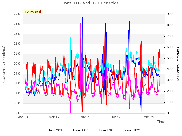Viewport: 182px width, 136px height.
Task: Click the 16.0 left axis value
Action: 17,103
